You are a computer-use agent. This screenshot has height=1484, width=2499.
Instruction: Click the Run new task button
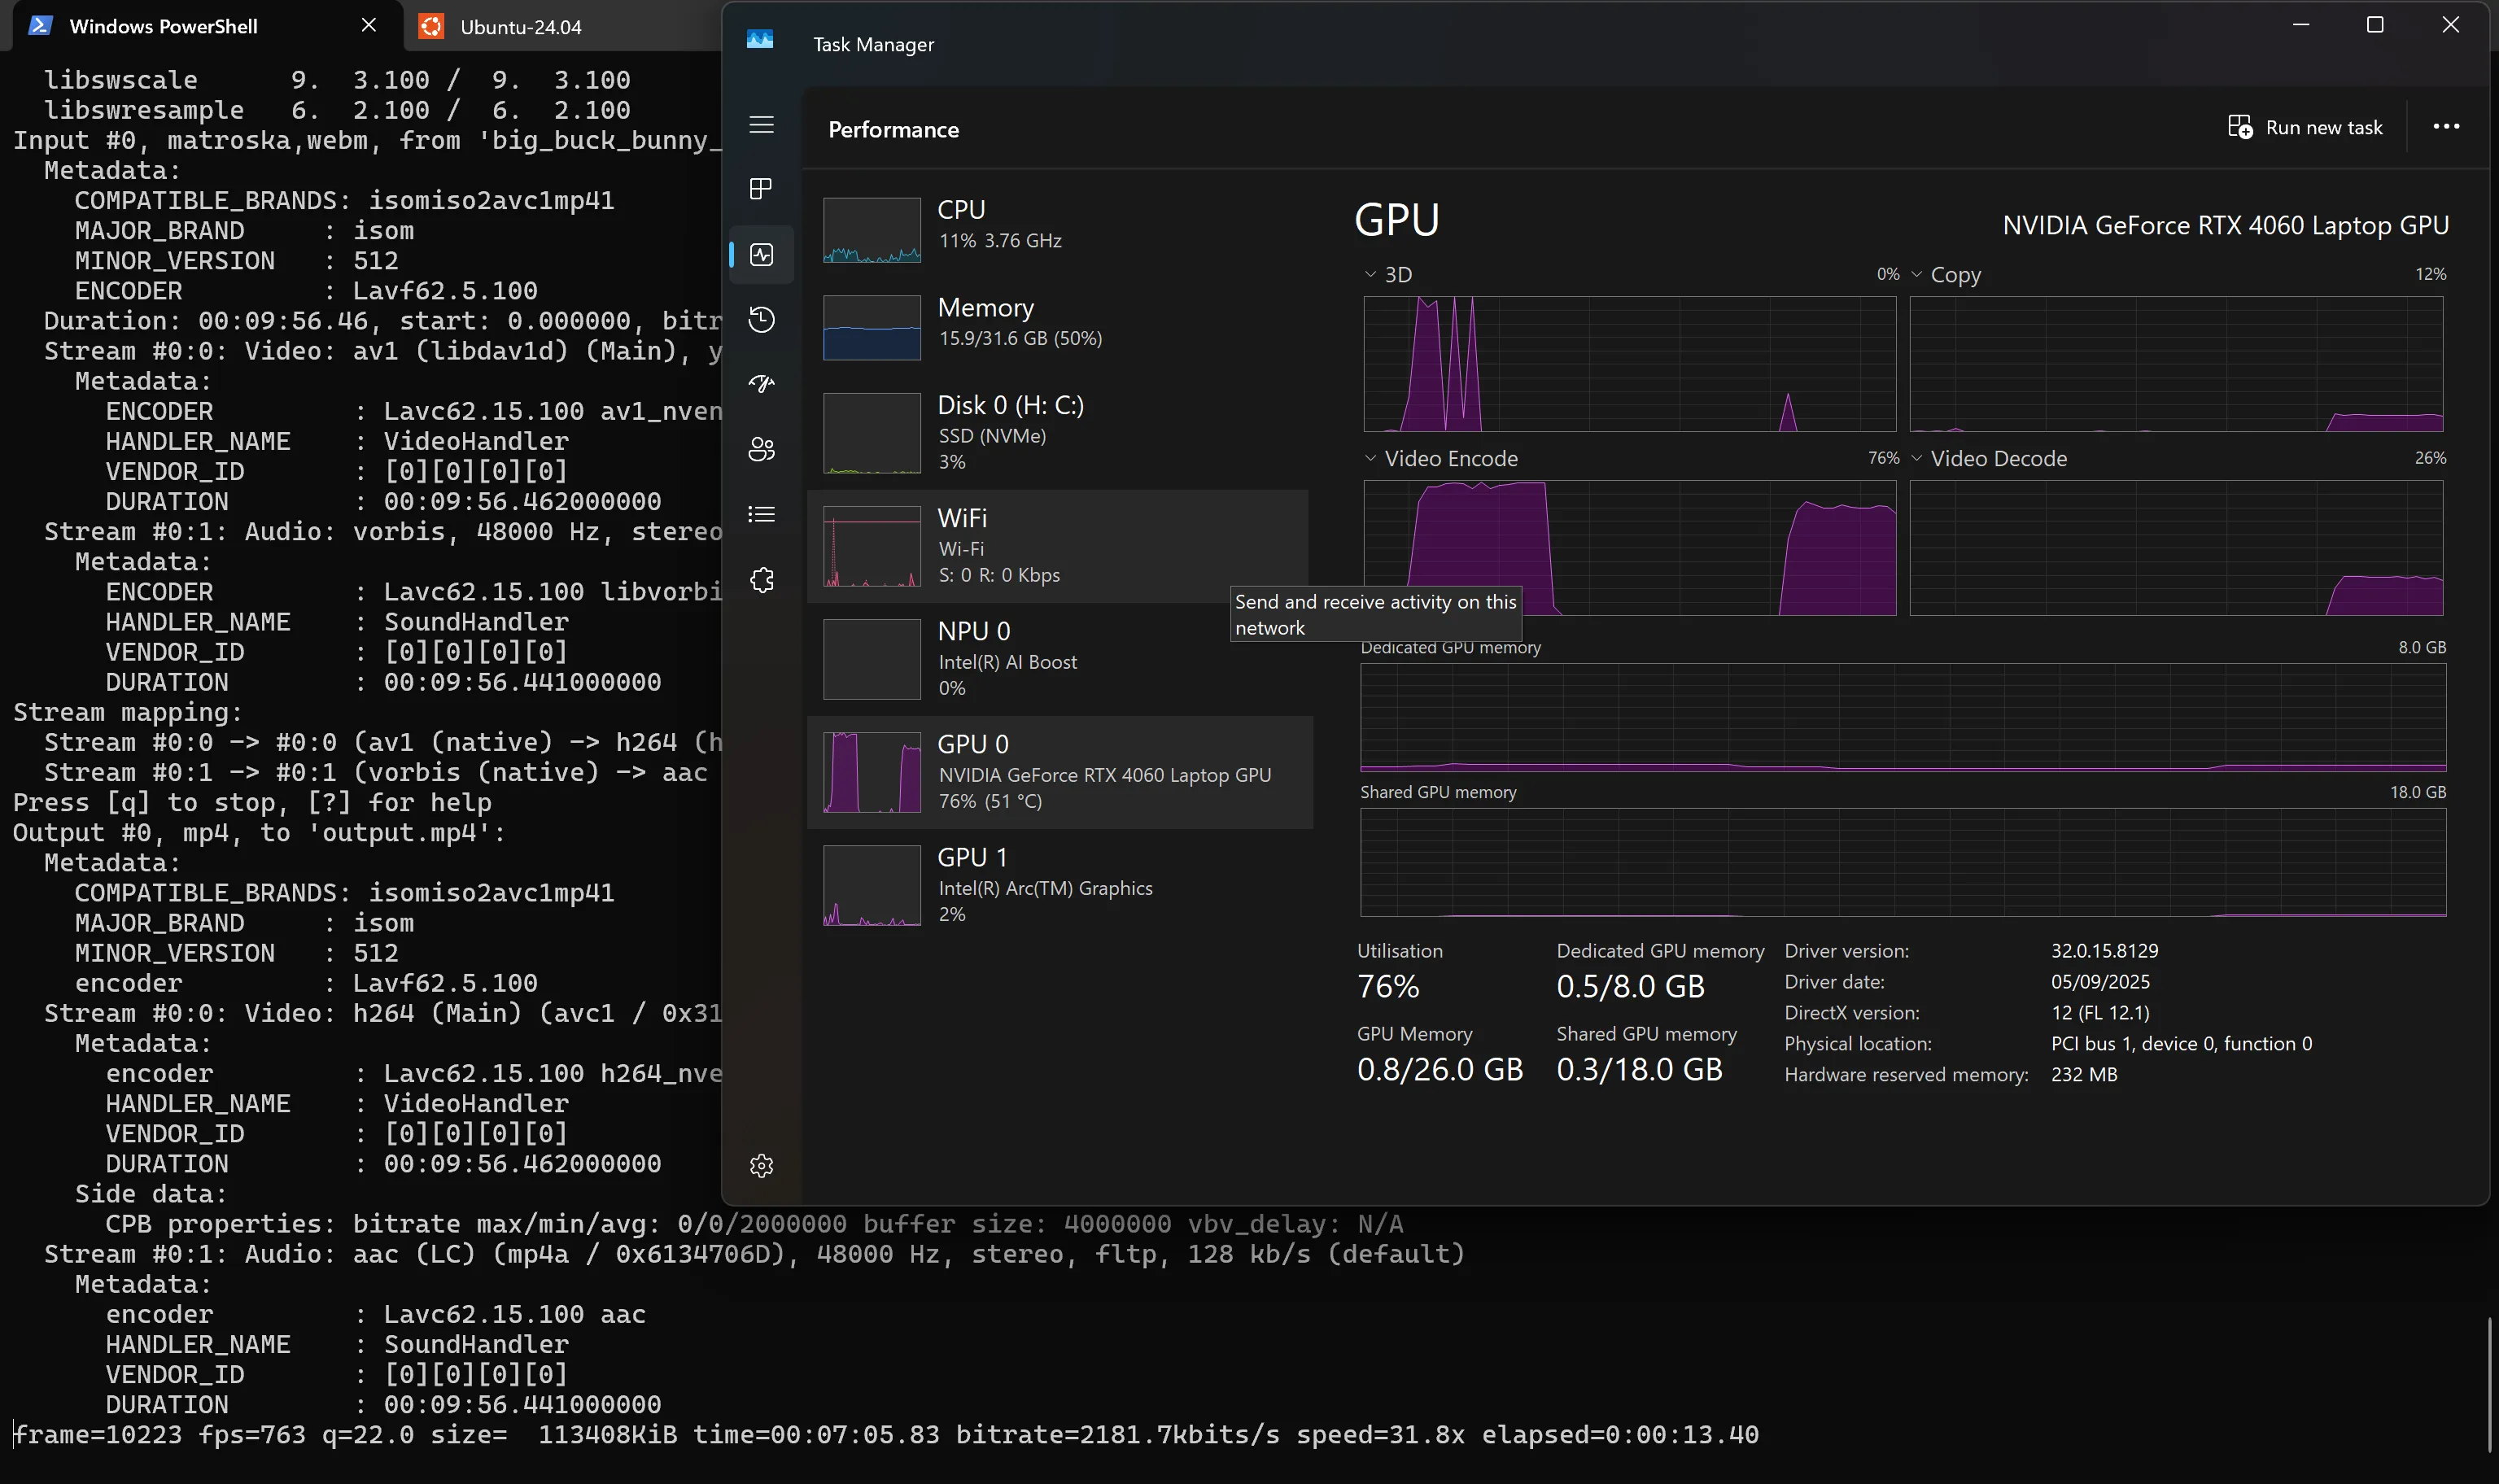(2306, 126)
